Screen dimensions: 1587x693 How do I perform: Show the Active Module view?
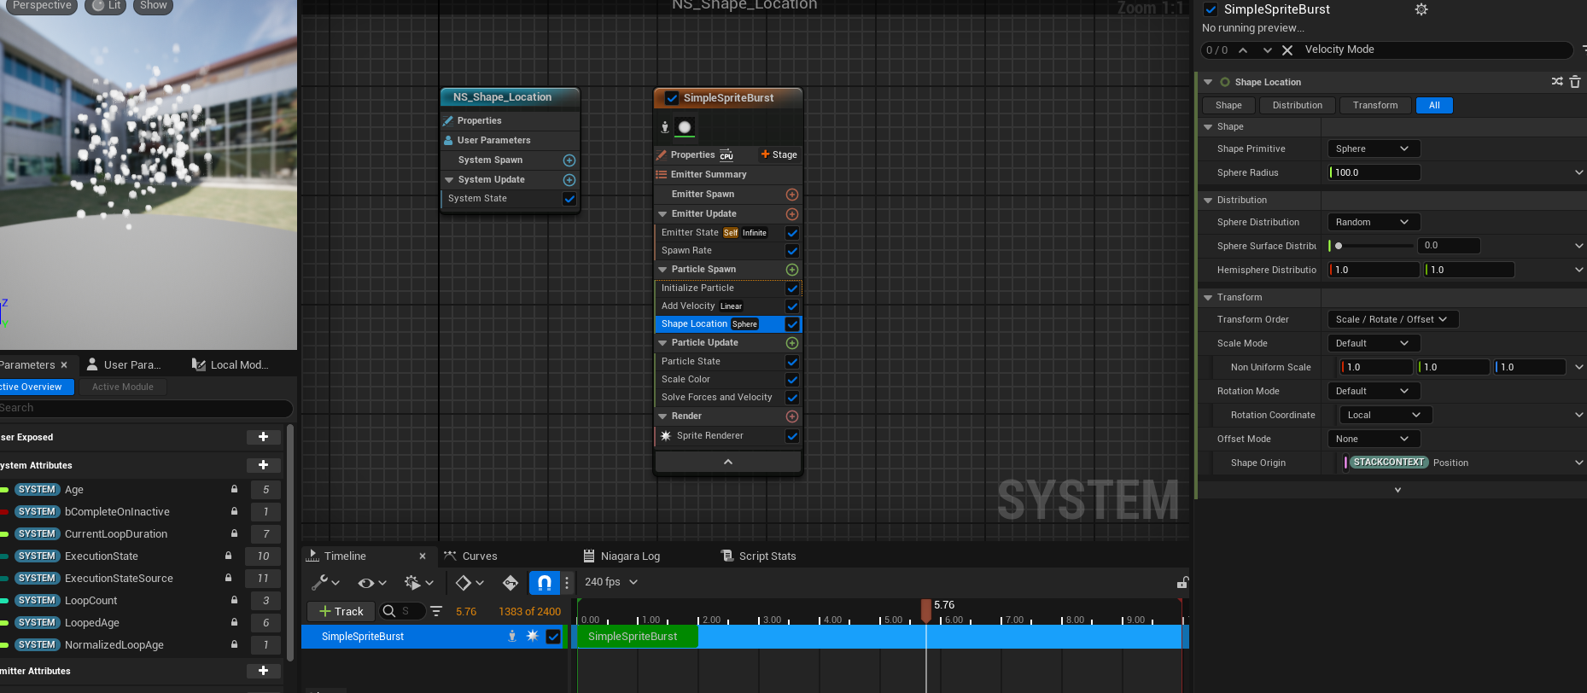(123, 387)
